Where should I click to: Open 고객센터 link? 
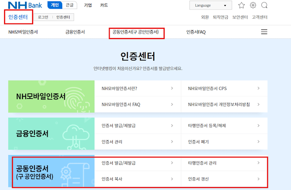pyautogui.click(x=260, y=17)
